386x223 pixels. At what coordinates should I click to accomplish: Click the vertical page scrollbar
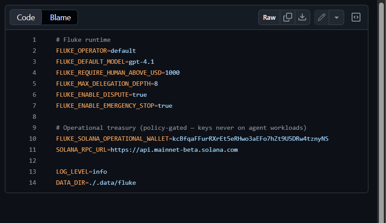click(x=381, y=112)
